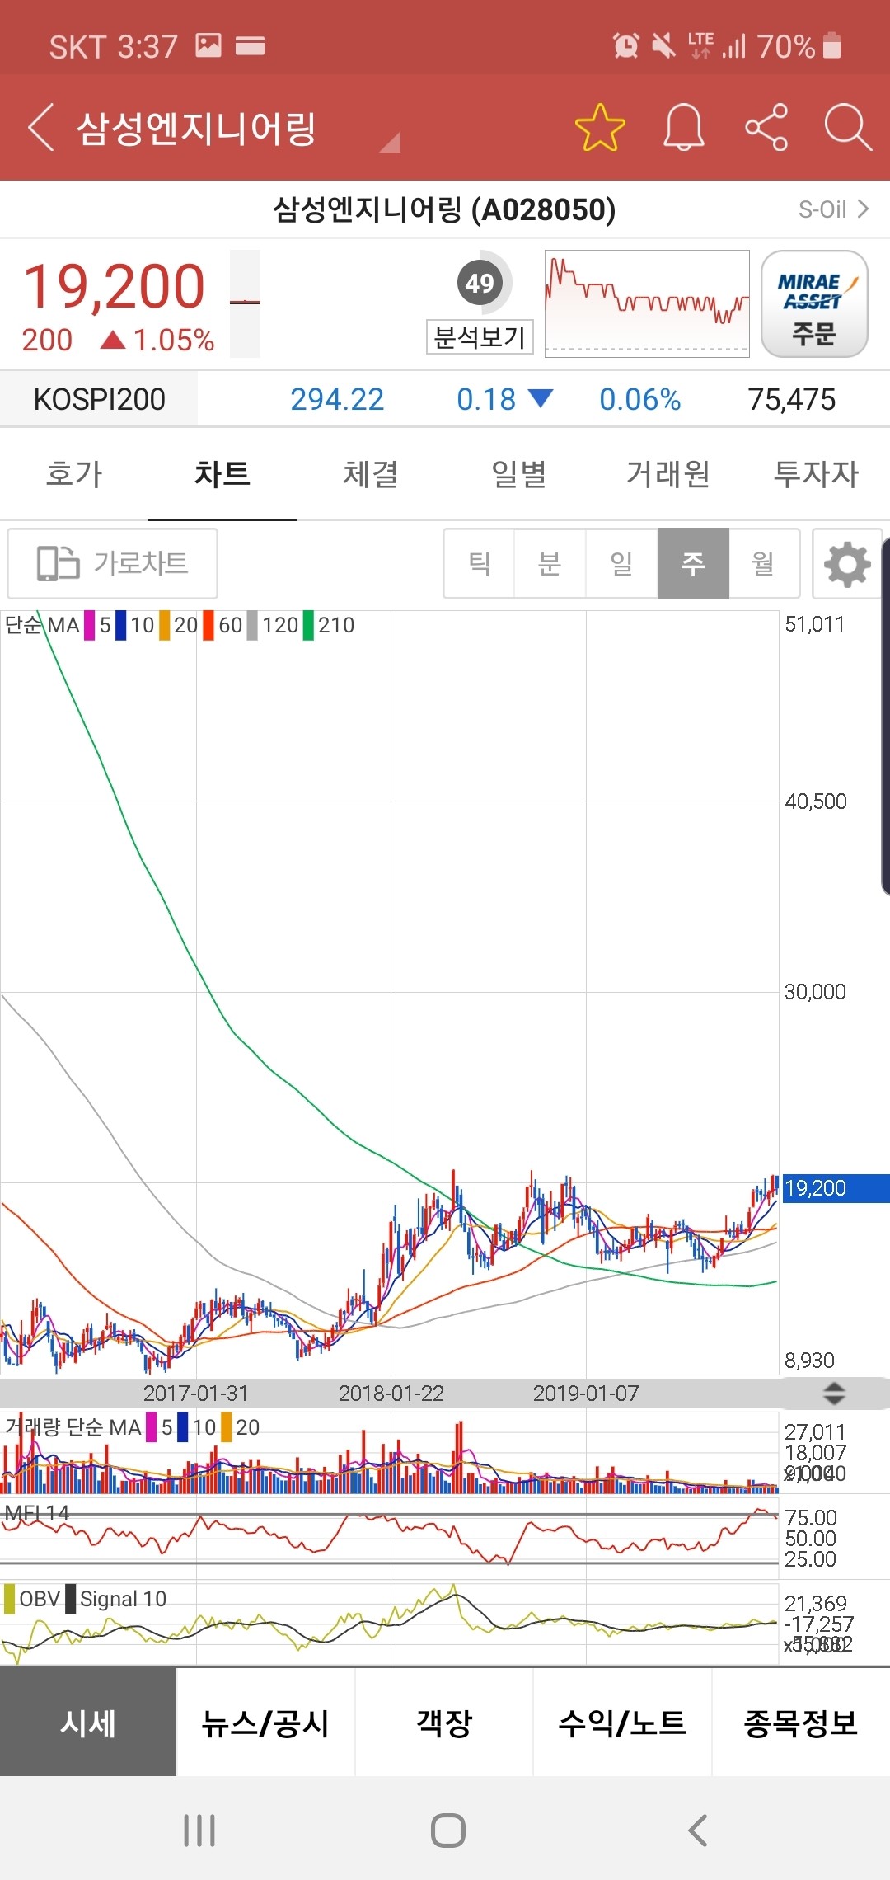Share this stock with the share icon
Viewport: 890px width, 1880px height.
click(x=766, y=128)
